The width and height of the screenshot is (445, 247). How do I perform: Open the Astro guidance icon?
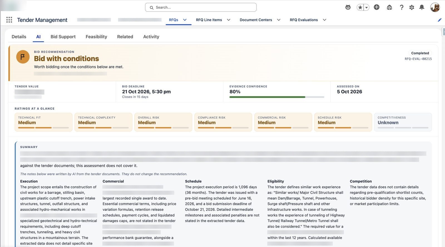coord(348,7)
